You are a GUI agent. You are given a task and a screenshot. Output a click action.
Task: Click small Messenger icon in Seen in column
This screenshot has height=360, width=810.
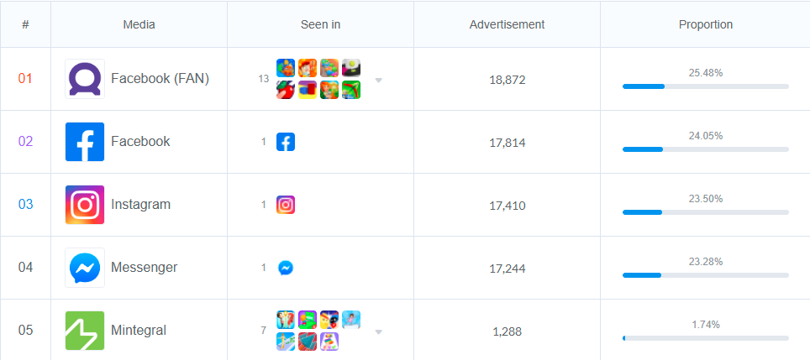tap(286, 268)
